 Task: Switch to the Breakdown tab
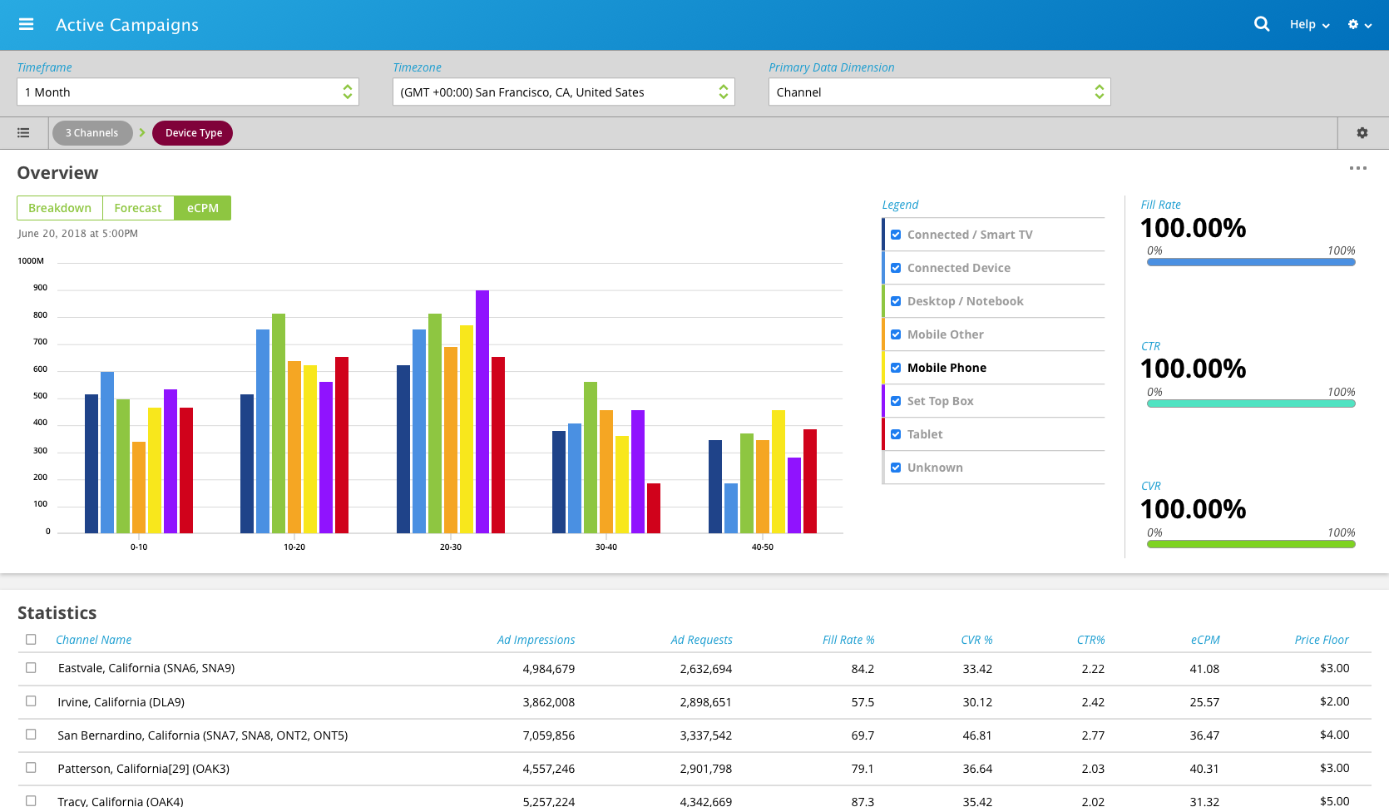coord(60,208)
